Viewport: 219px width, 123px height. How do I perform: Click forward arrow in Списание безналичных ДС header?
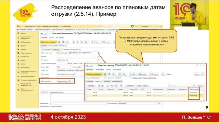46,33
